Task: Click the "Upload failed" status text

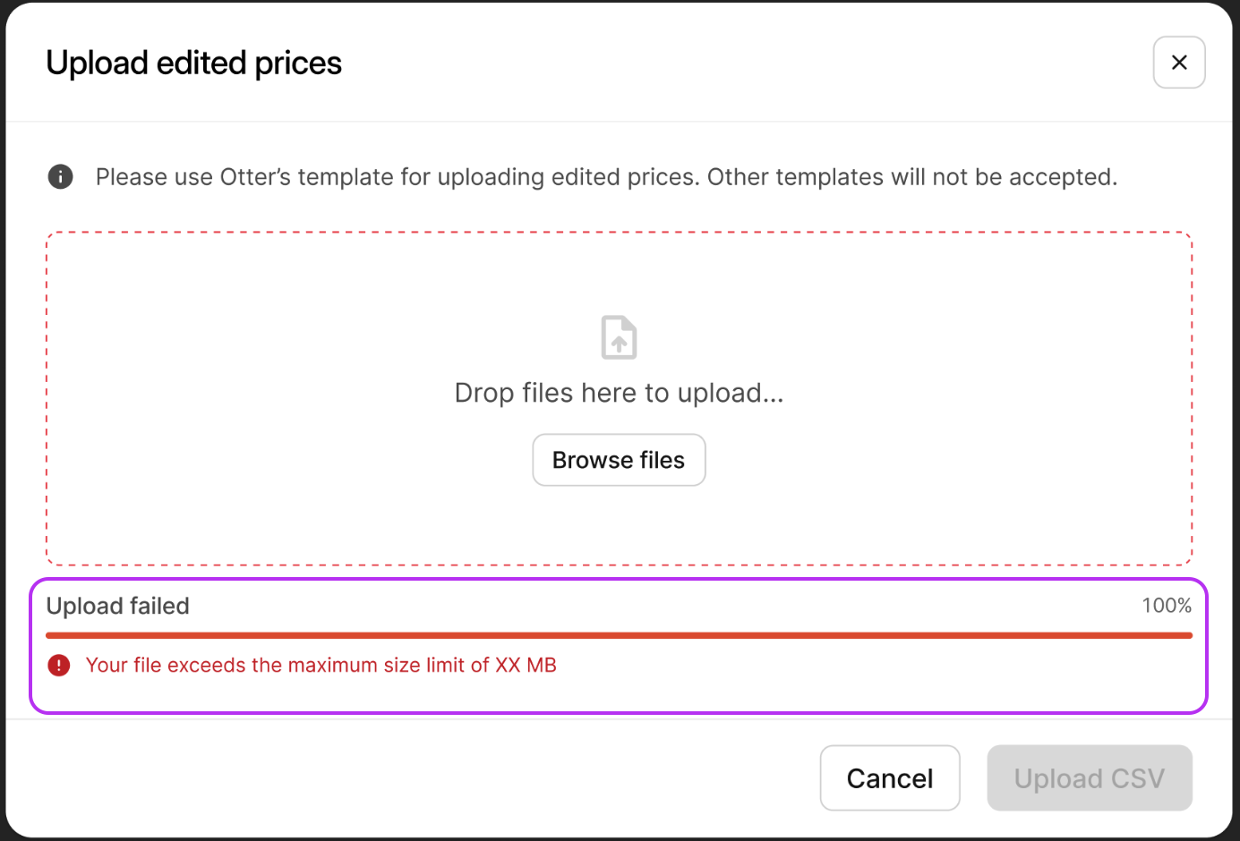Action: click(118, 606)
